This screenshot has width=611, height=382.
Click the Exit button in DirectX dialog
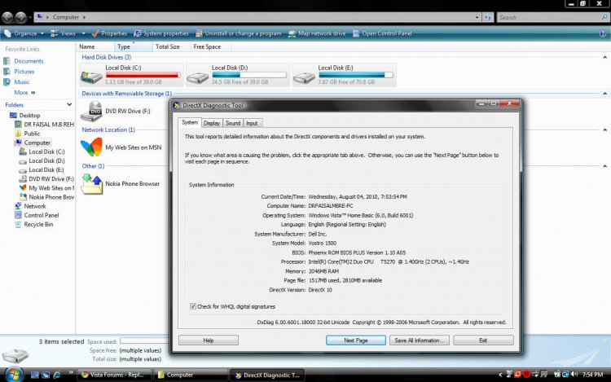pyautogui.click(x=483, y=340)
